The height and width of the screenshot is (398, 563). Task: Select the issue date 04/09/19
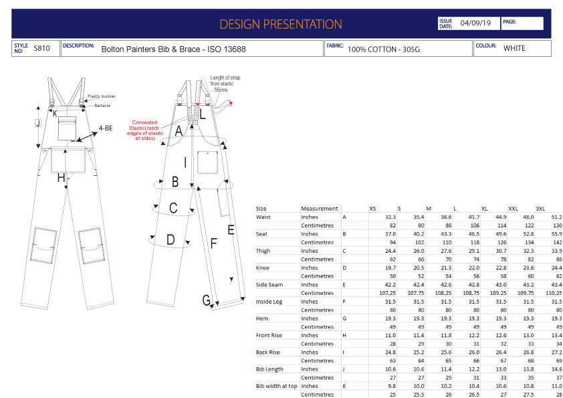point(475,23)
